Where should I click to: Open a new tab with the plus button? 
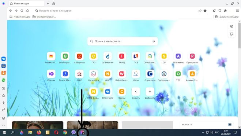point(48,4)
